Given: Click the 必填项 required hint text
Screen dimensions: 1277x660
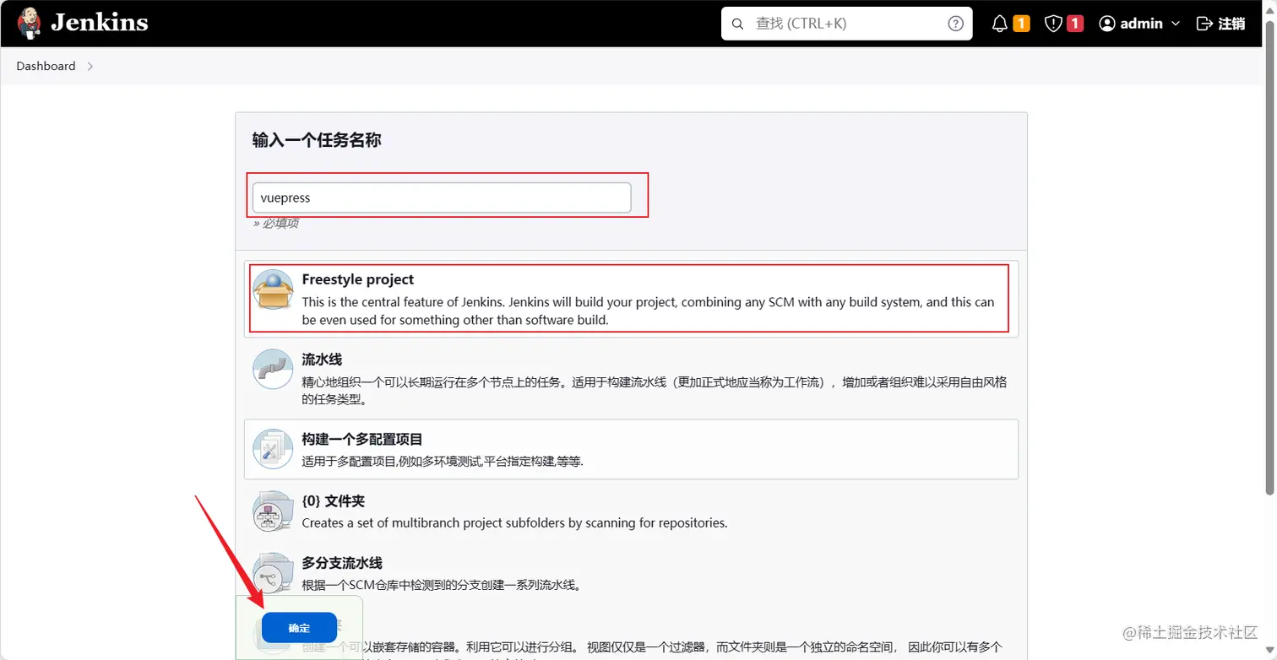Looking at the screenshot, I should tap(275, 224).
